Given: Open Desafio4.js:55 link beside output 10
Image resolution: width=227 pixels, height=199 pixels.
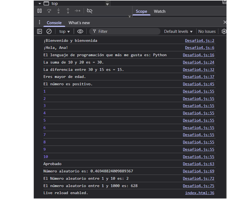Looking at the screenshot, I should [198, 157].
